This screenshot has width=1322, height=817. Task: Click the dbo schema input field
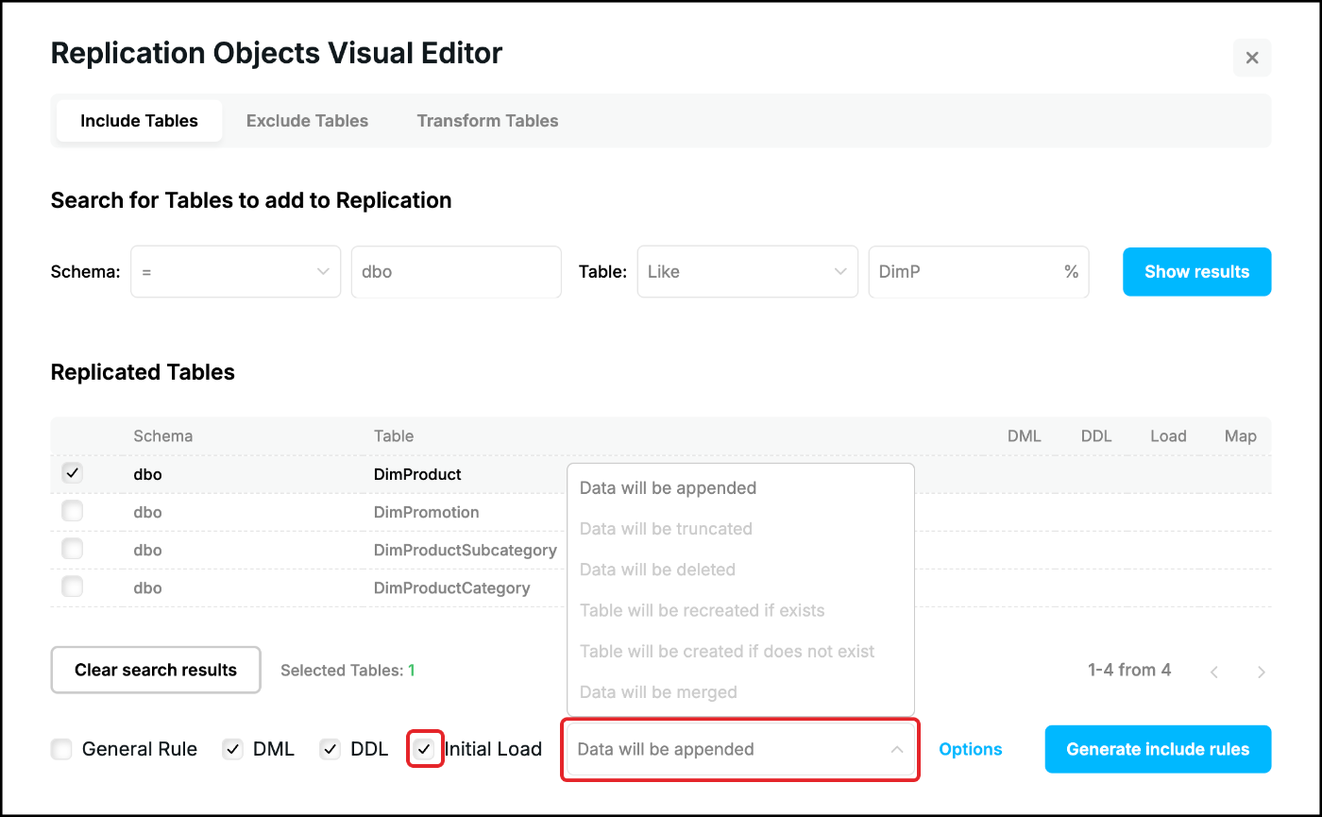point(456,272)
